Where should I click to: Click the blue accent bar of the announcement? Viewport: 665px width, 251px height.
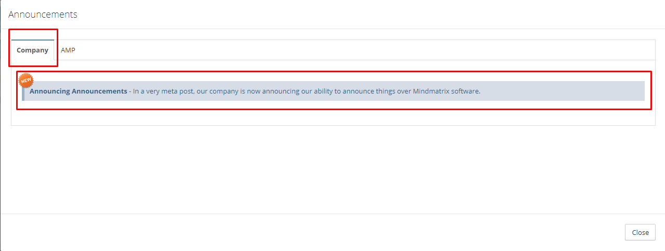(23, 91)
